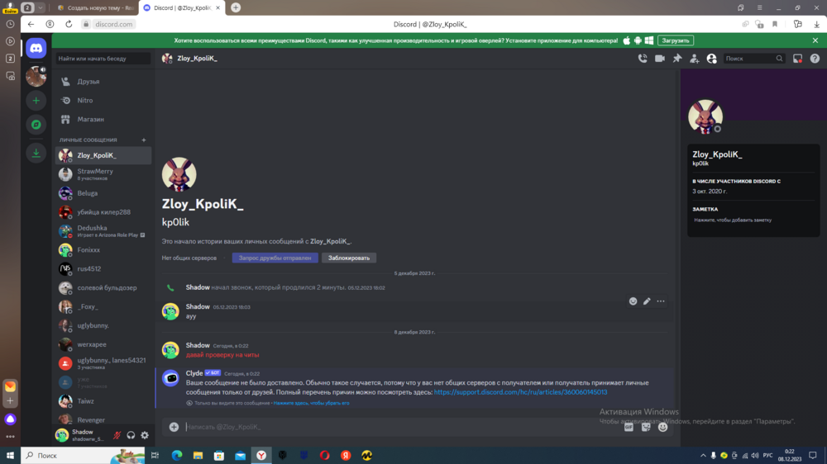Click find or start conversation field
This screenshot has width=827, height=464.
coord(103,59)
